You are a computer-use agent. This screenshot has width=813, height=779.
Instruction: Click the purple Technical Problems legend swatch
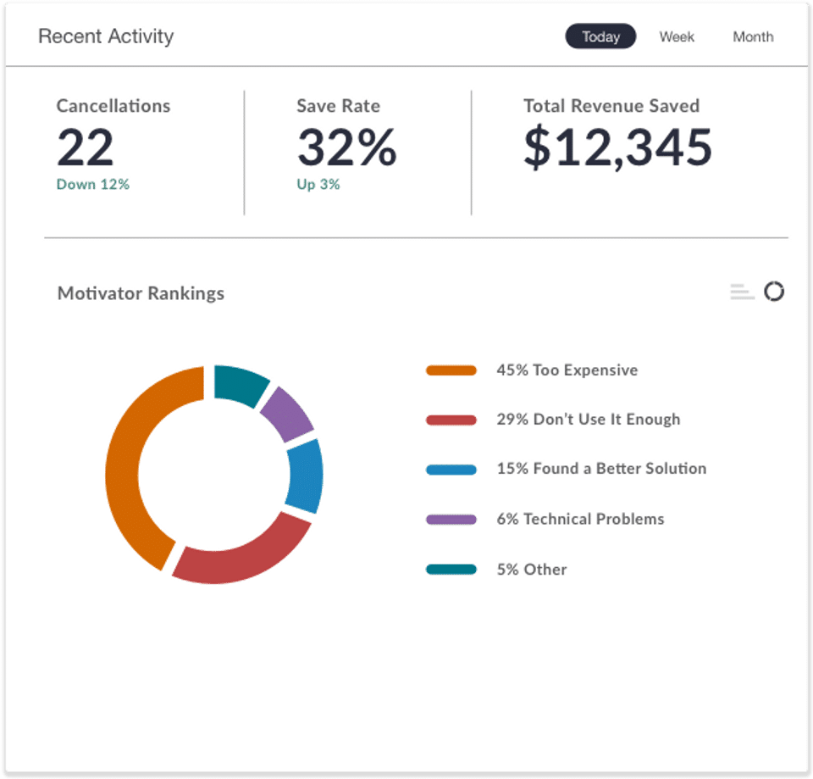451,520
